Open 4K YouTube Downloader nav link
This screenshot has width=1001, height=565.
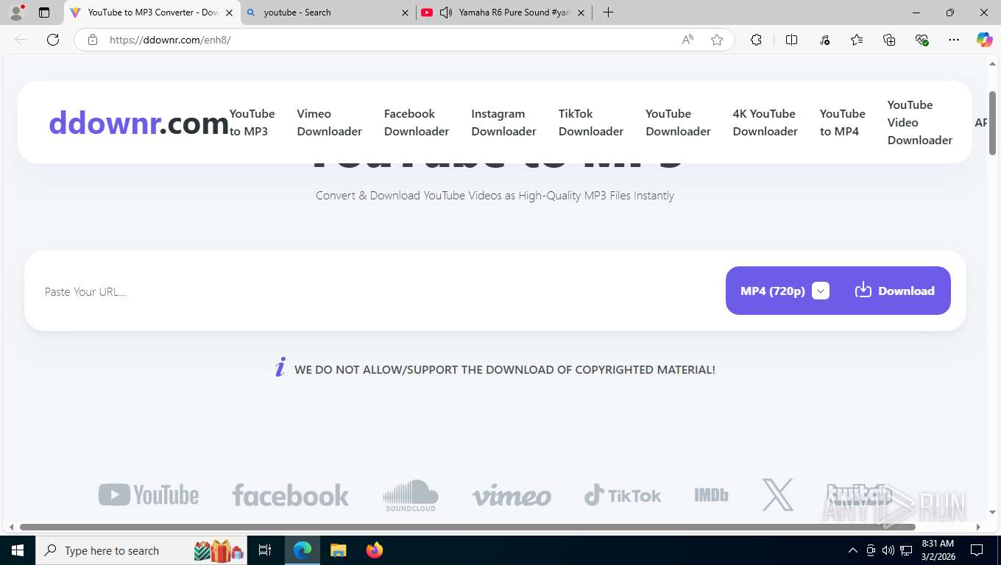pyautogui.click(x=765, y=122)
